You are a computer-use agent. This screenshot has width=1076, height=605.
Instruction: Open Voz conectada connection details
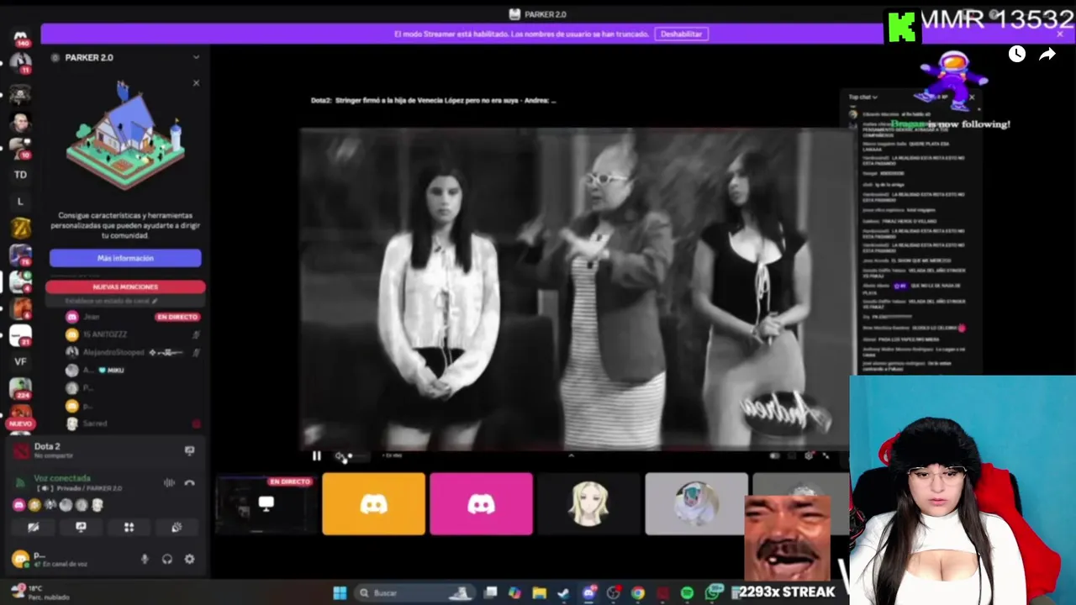click(62, 478)
